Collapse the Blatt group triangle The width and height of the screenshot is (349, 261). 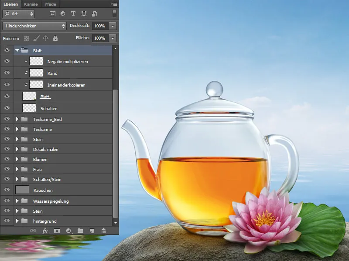coord(17,50)
